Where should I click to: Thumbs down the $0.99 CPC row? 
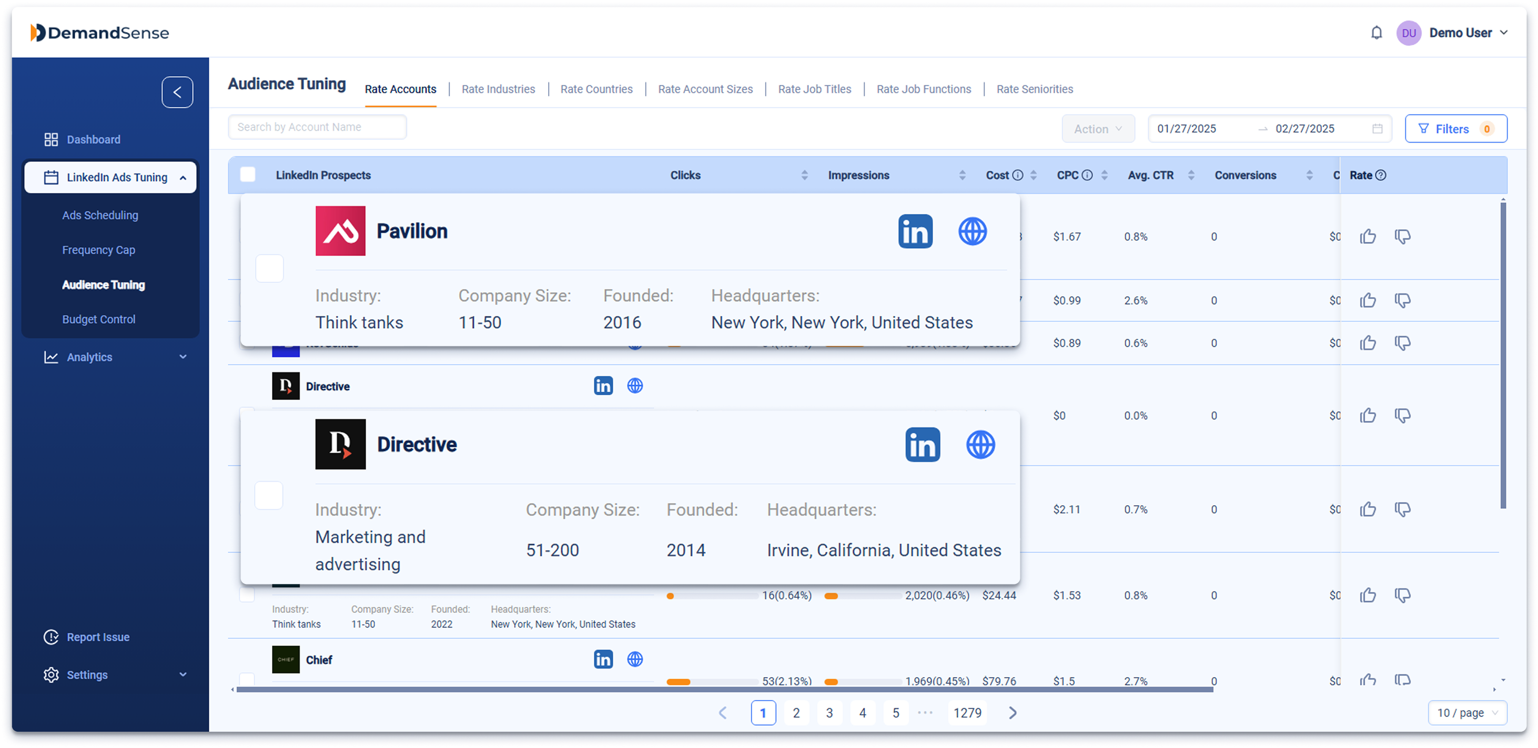tap(1402, 301)
